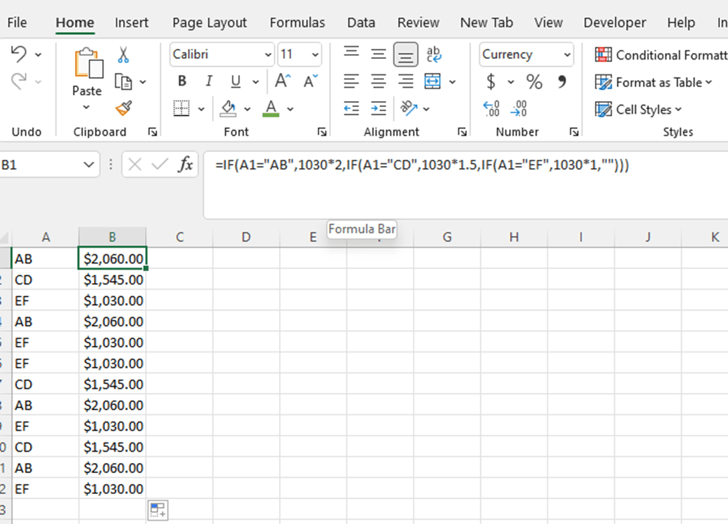Toggle Underline formatting

click(236, 81)
